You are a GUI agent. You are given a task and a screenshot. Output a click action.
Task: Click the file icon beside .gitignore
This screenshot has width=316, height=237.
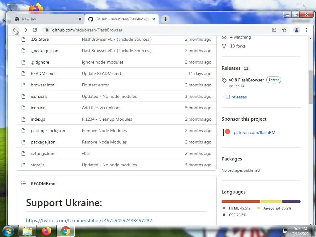coord(23,62)
